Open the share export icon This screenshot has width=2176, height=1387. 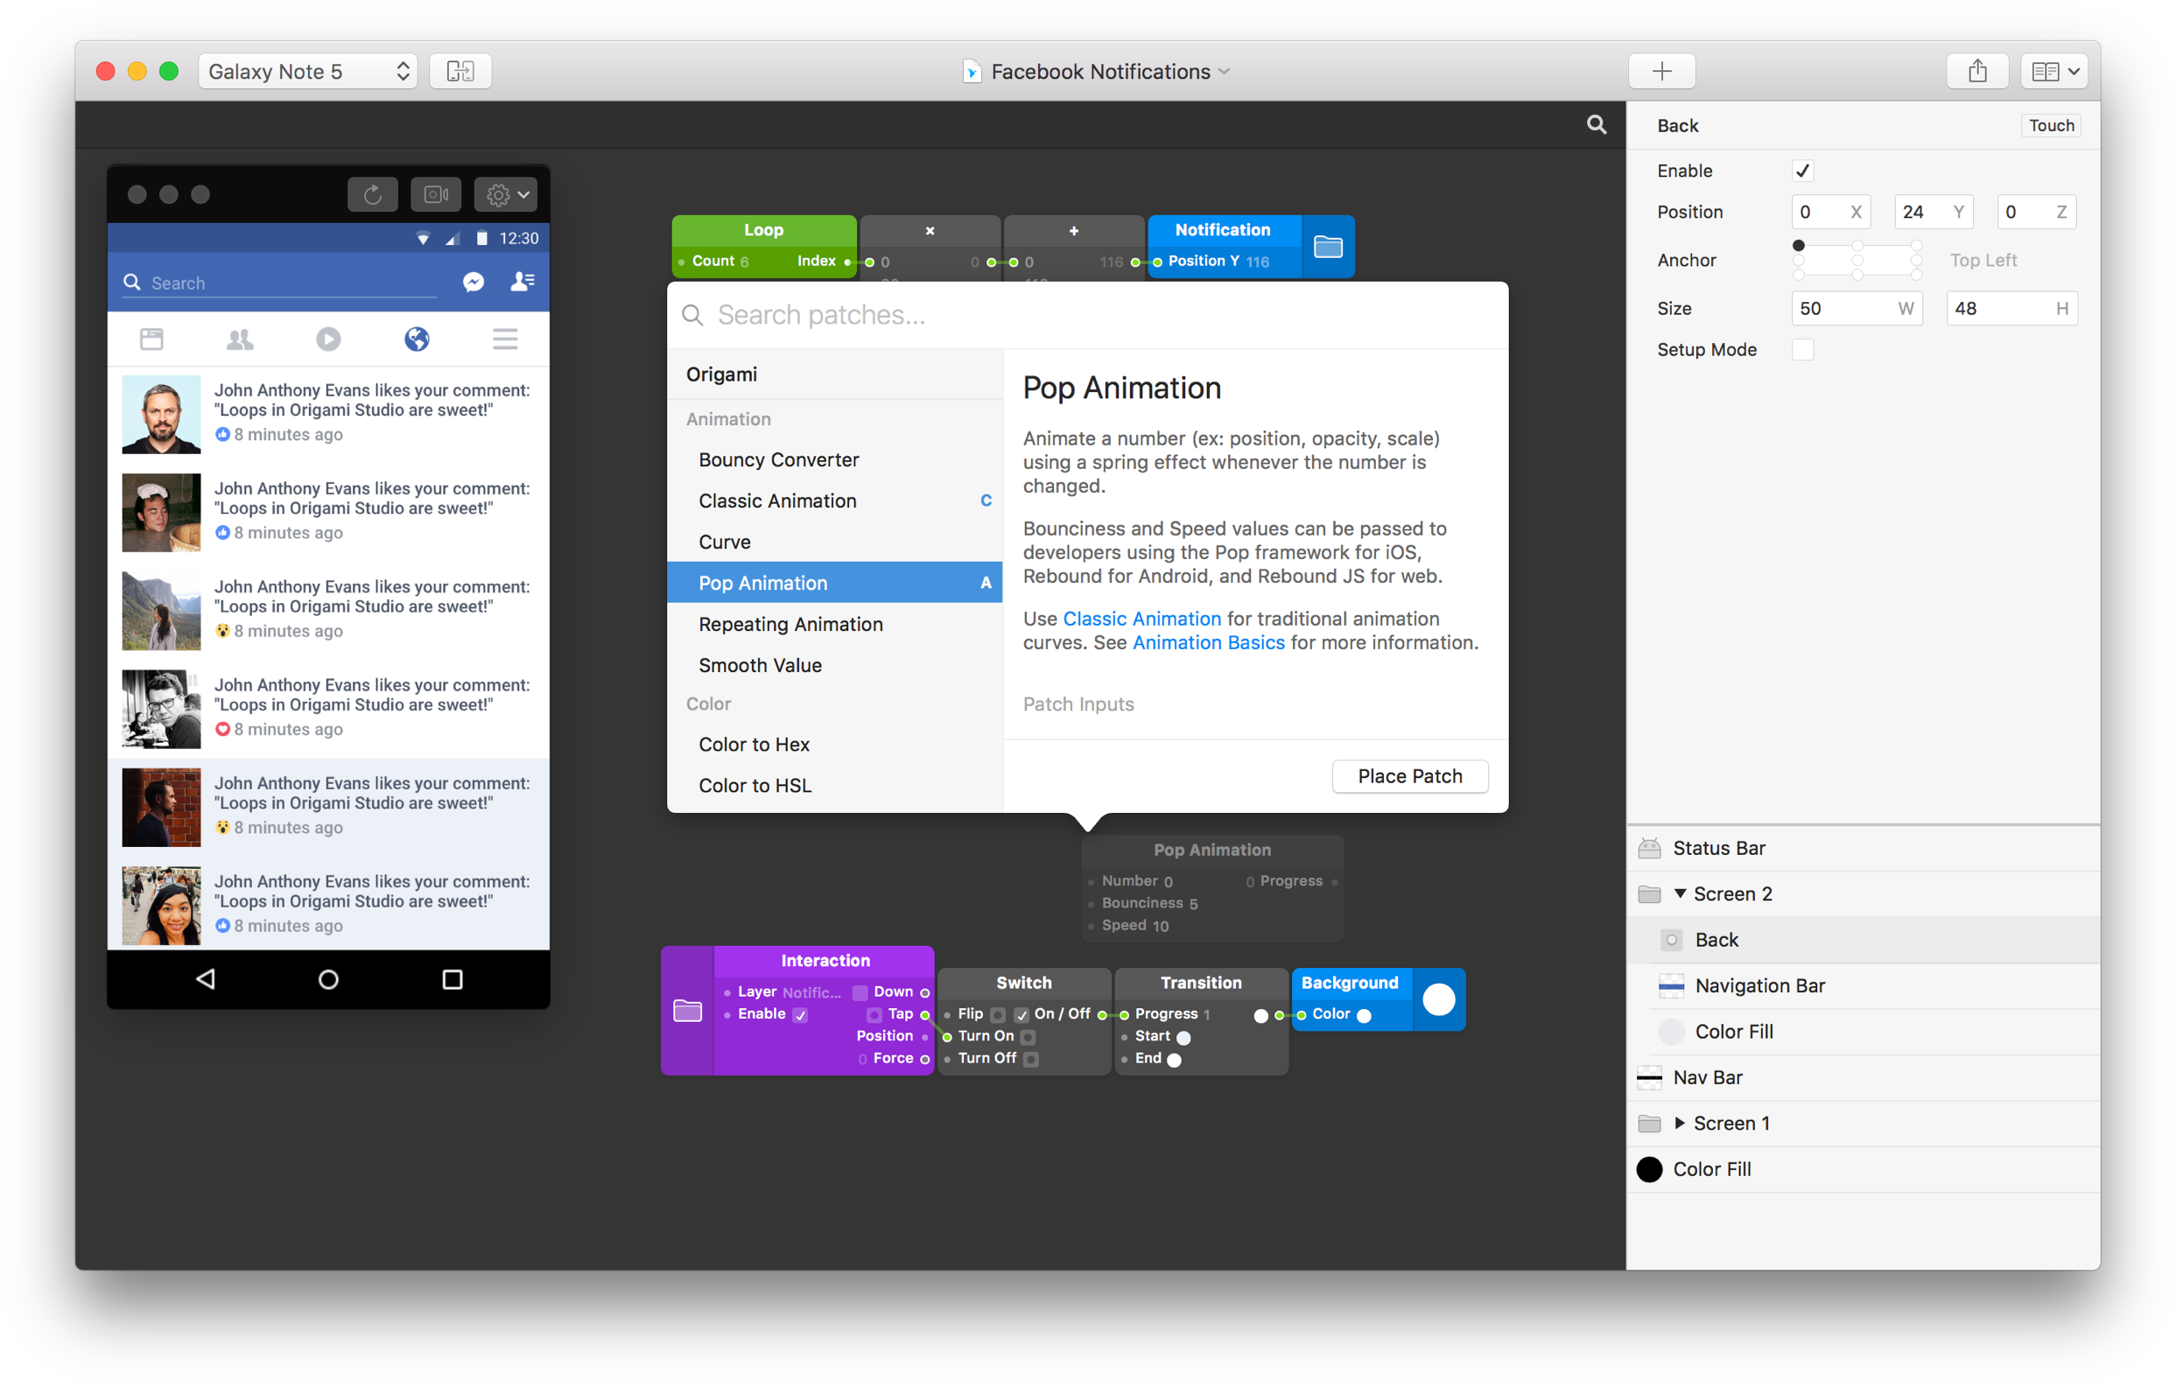click(1977, 72)
